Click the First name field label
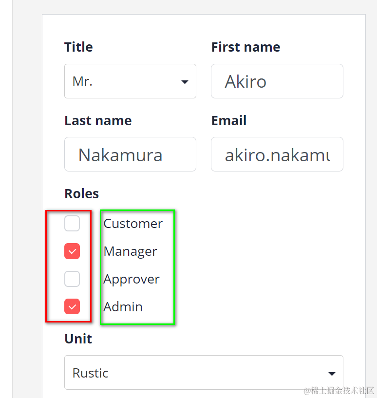This screenshot has height=398, width=377. tap(245, 47)
